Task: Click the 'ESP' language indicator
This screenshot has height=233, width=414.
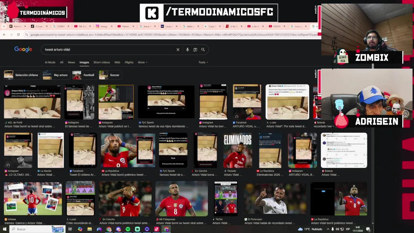Action: [x=348, y=229]
